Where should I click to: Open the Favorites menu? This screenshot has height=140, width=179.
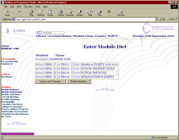click(28, 7)
